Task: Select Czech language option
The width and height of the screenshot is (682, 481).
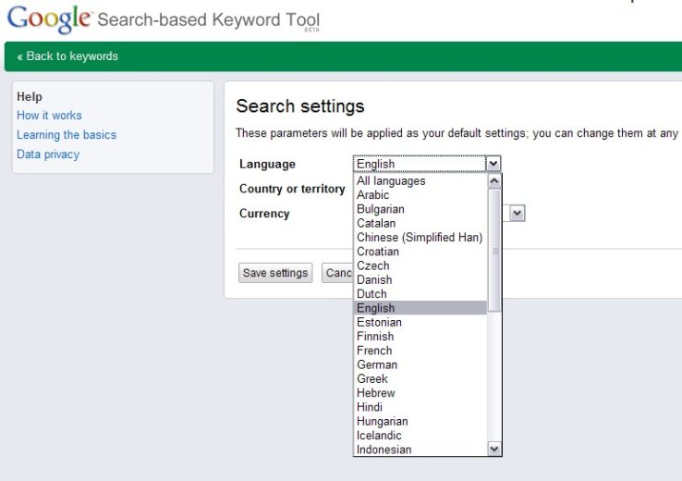Action: (420, 265)
